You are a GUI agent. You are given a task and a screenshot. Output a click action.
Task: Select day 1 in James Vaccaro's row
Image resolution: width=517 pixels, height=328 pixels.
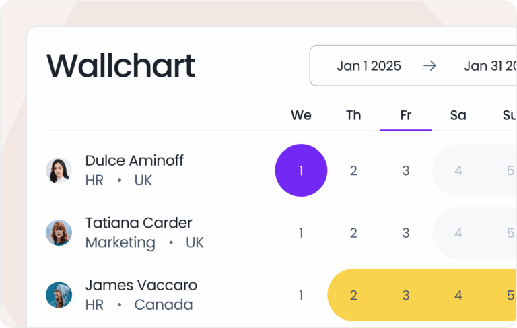click(x=301, y=295)
